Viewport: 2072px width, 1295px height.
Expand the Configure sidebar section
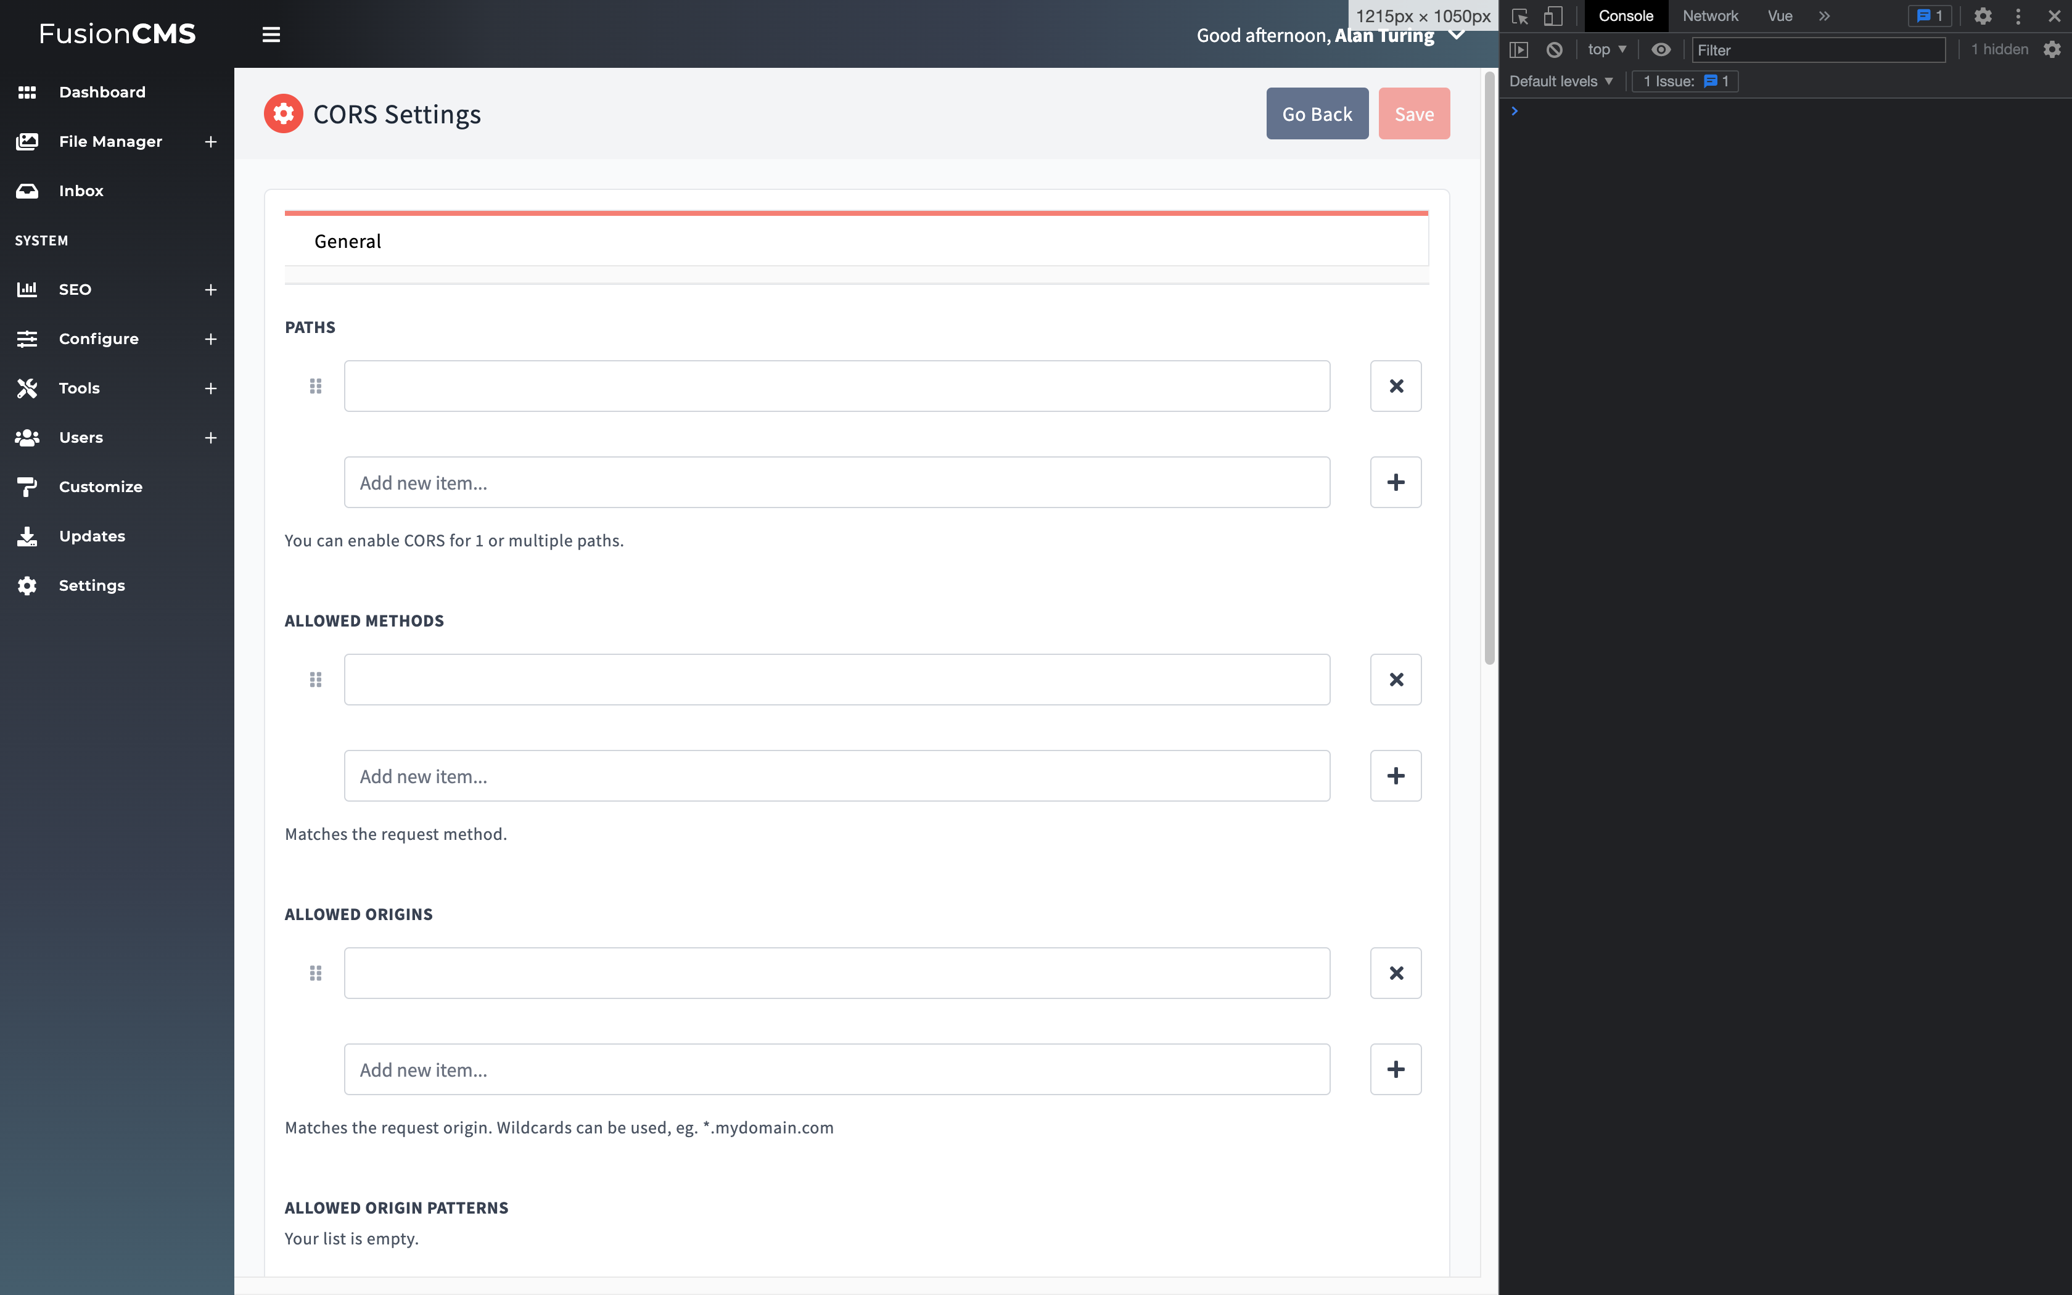pyautogui.click(x=210, y=339)
